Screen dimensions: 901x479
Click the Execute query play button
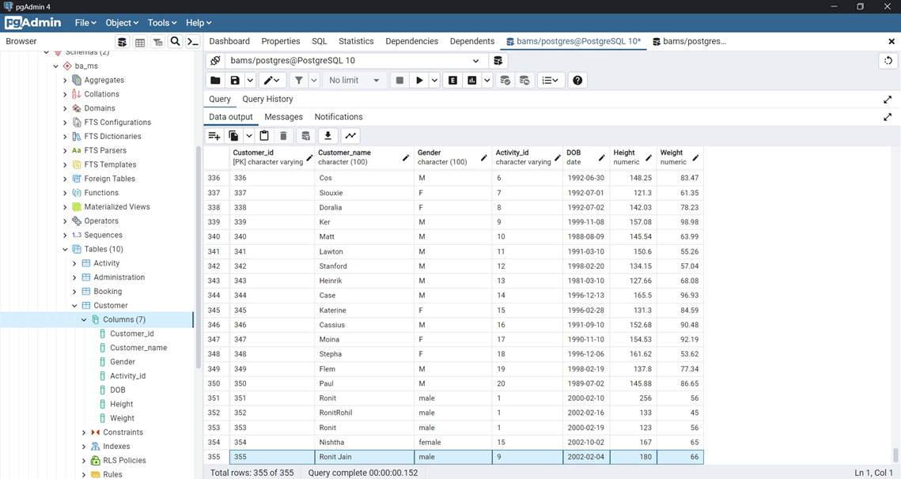click(x=419, y=81)
